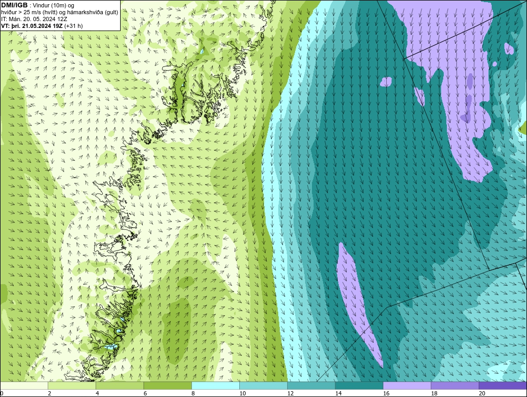The height and width of the screenshot is (397, 527).
Task: Click the 2–4 m/s light green swatch
Action: tap(72, 385)
